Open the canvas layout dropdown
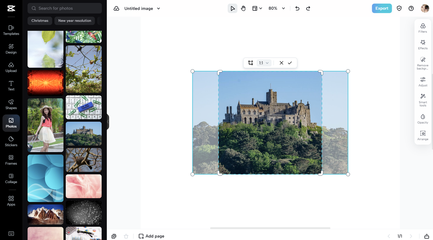This screenshot has height=240, width=433. [257, 8]
